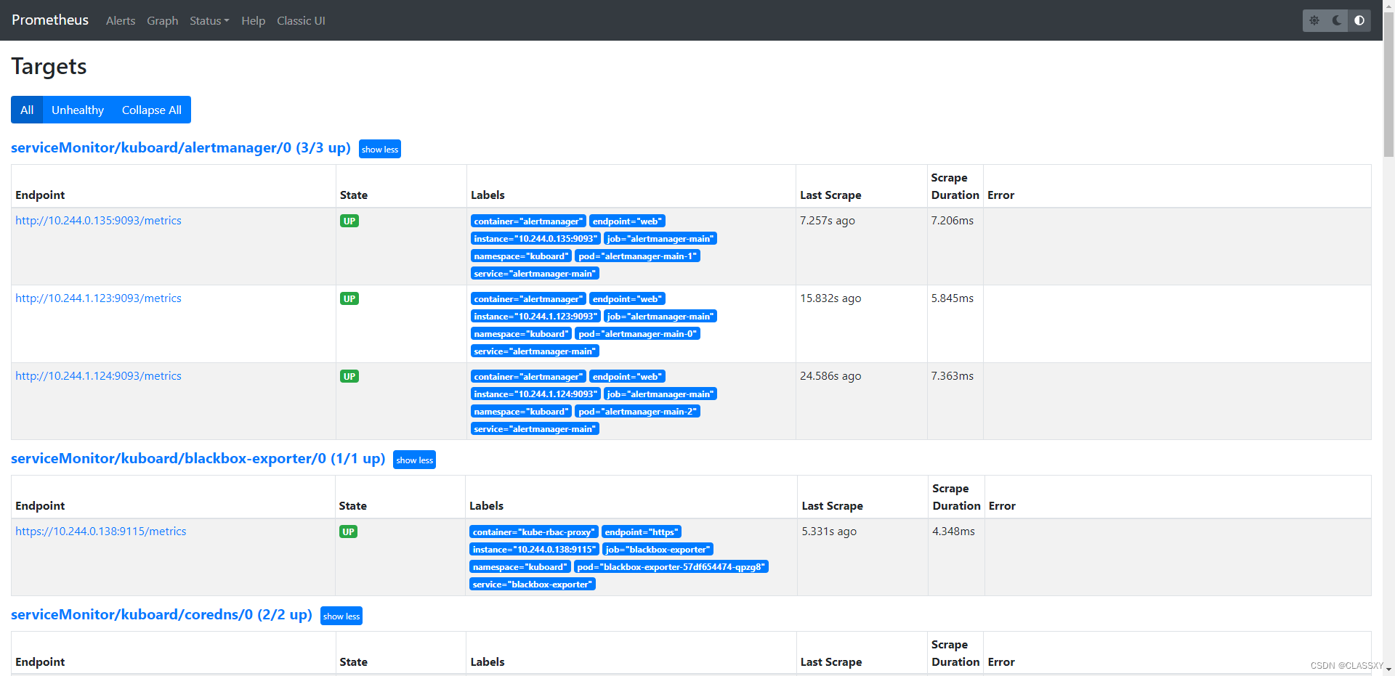1395x676 pixels.
Task: Select the All targets filter
Action: click(27, 110)
